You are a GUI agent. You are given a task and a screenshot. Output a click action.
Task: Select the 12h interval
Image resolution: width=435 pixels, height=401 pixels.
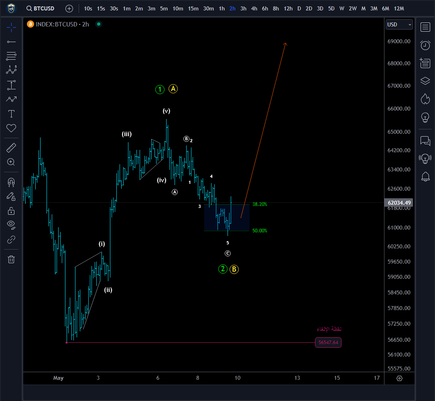pos(288,8)
